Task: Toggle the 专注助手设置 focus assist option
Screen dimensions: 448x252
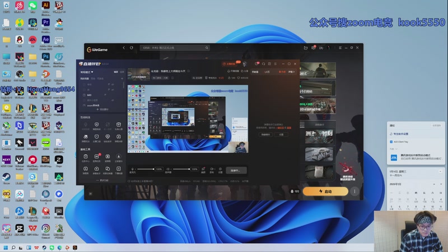Action: click(x=400, y=134)
